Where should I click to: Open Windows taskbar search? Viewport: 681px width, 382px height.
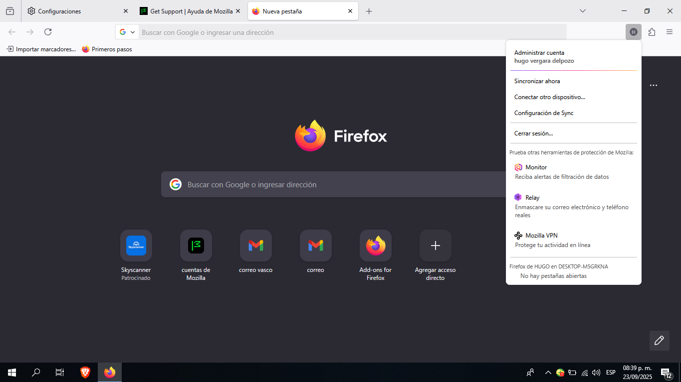(x=36, y=372)
